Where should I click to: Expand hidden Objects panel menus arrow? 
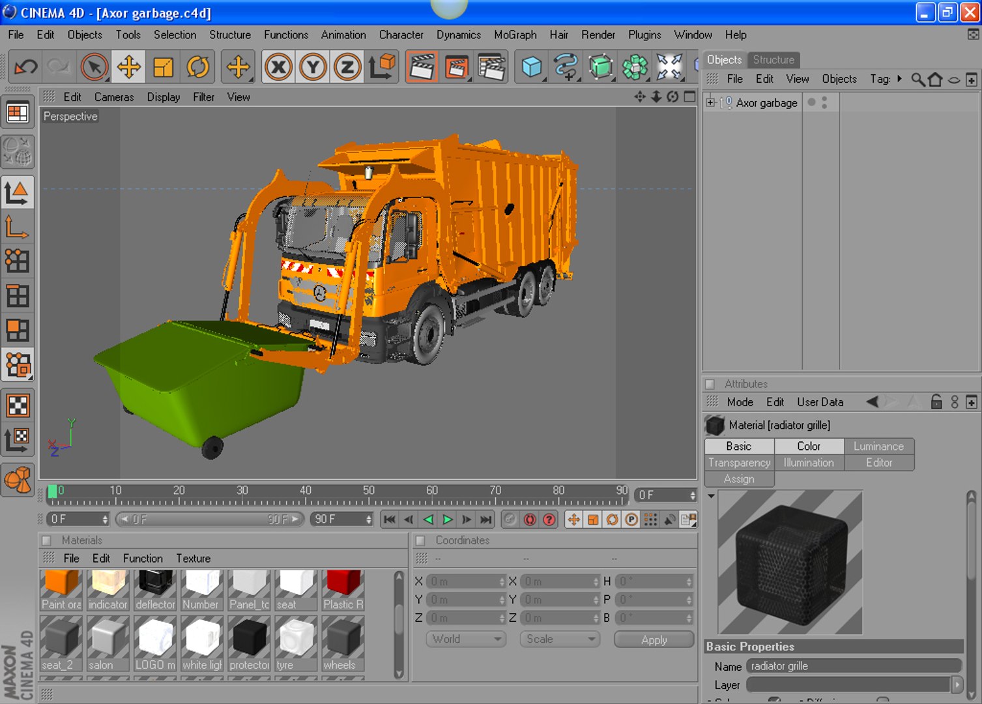pyautogui.click(x=899, y=79)
